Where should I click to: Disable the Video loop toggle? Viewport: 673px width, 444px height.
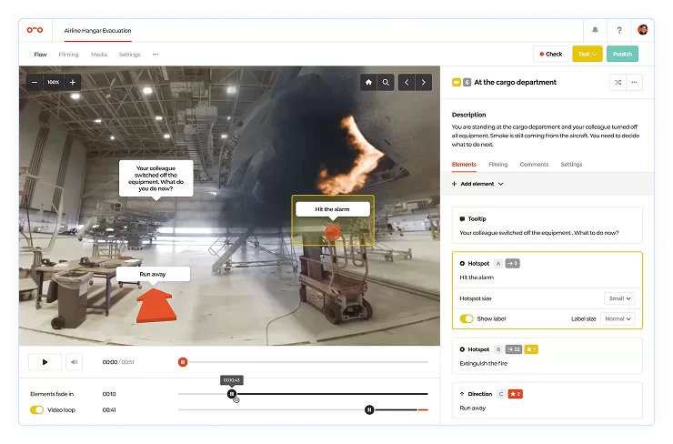[37, 410]
